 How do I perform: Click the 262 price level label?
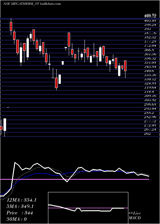click(x=147, y=134)
